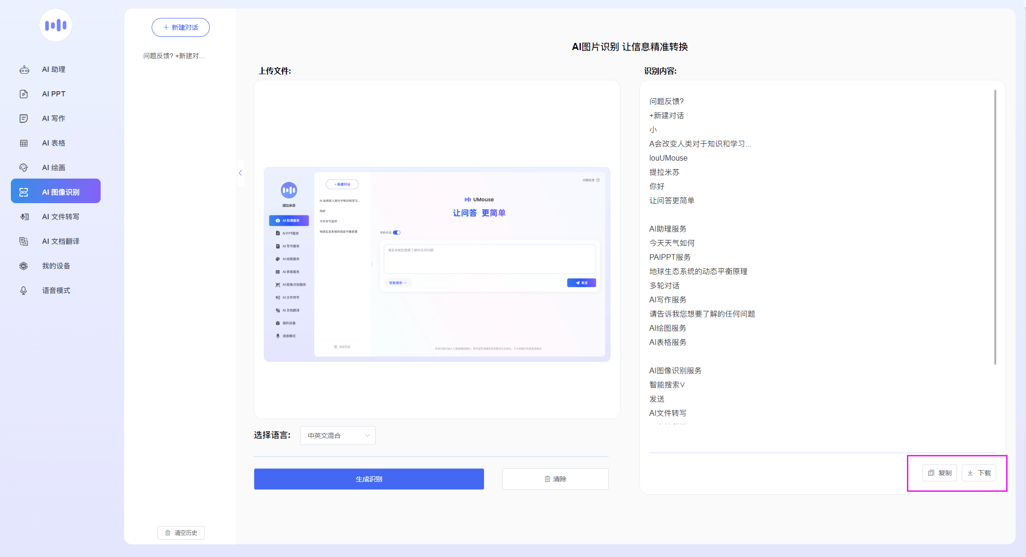This screenshot has height=557, width=1026.
Task: Open the 我的设备 device icon
Action: coord(24,266)
